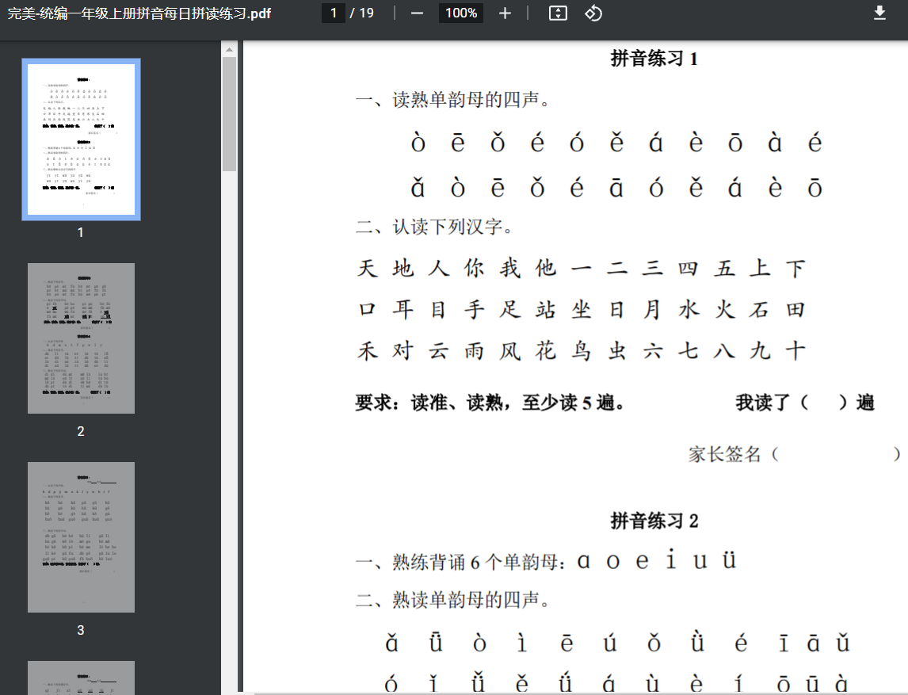This screenshot has width=908, height=695.
Task: Select the partially visible fourth page thumbnail
Action: pos(81,678)
